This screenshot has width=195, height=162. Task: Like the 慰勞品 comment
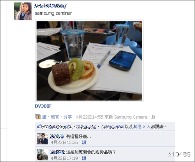click(84, 158)
